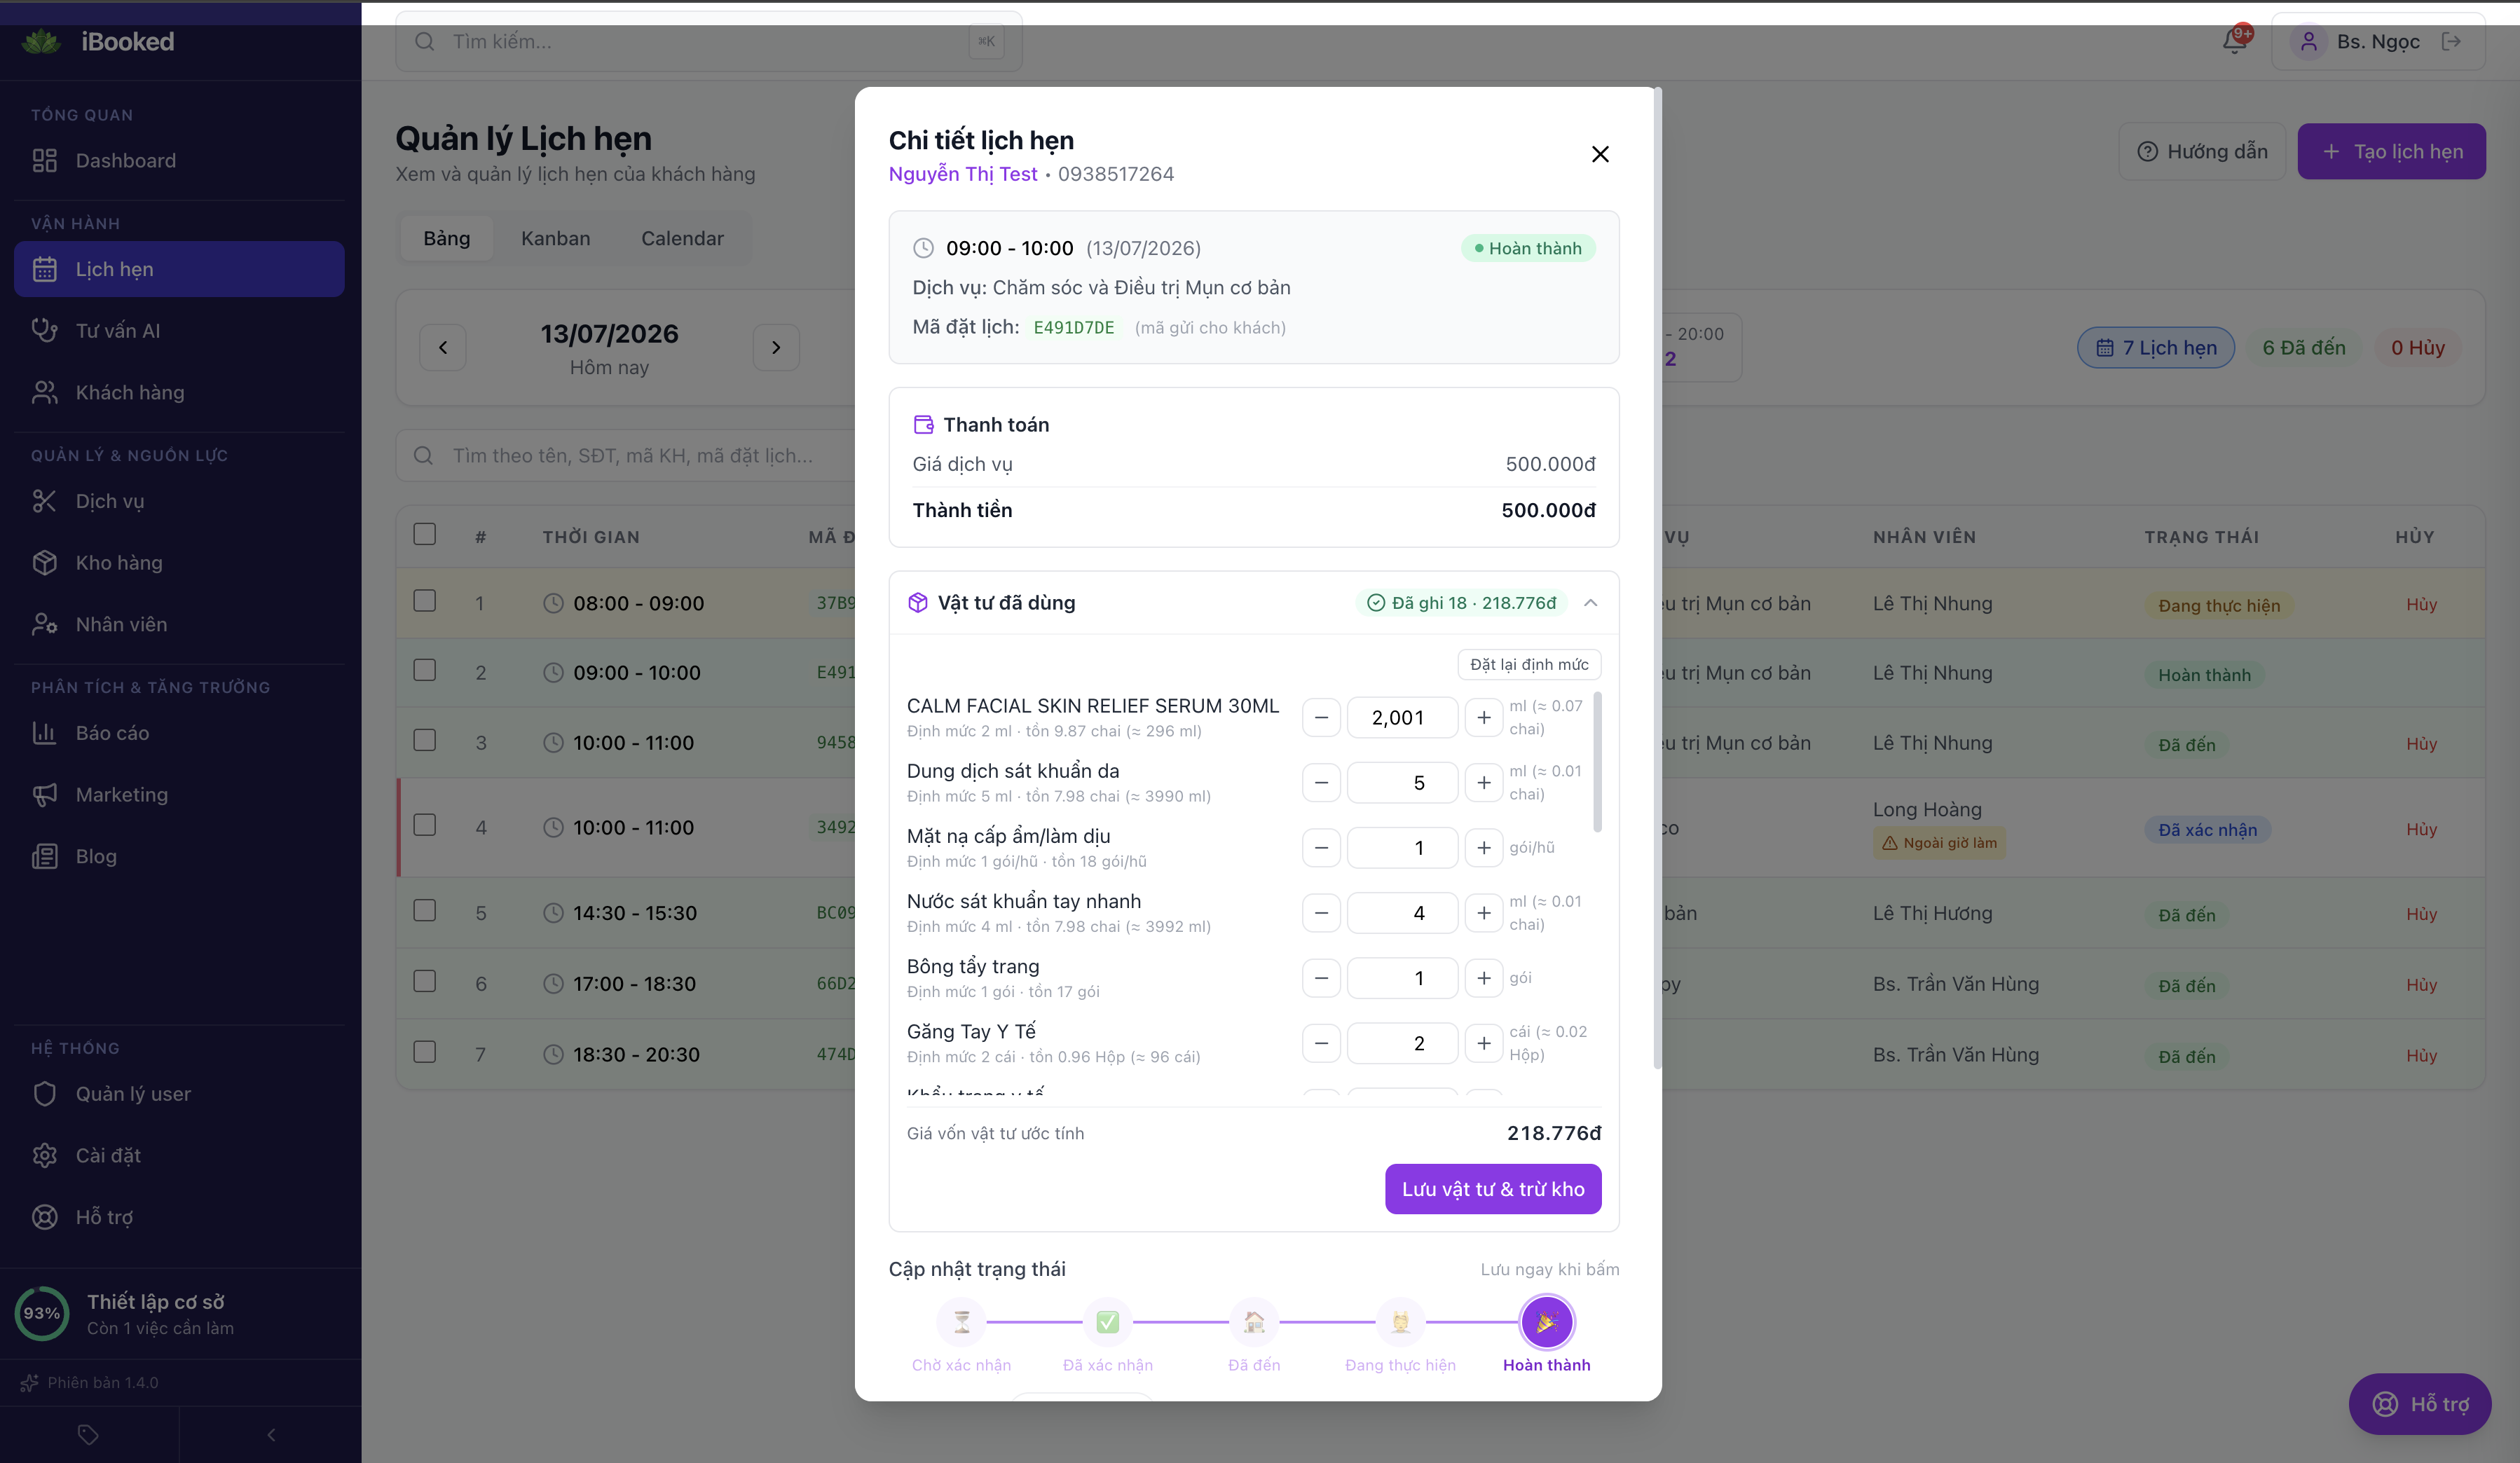Decrease Dung dịch sát khuẩn da quantity
Screen dimensions: 2520x1463
1321,783
